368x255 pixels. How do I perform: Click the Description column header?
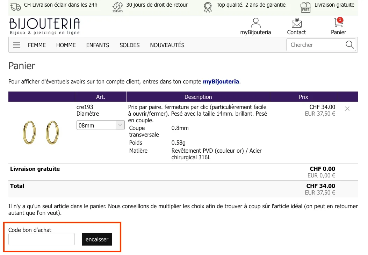click(198, 97)
